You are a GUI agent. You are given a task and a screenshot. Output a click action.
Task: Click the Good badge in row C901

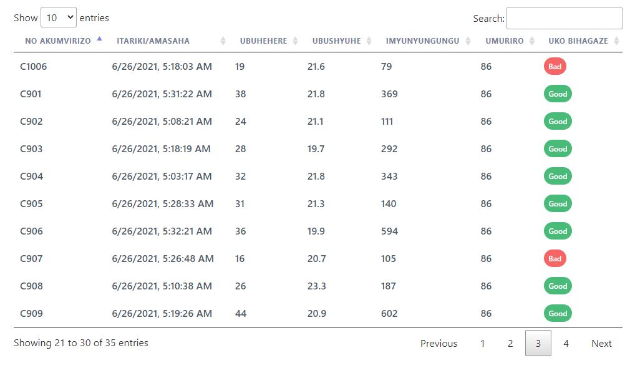[558, 94]
